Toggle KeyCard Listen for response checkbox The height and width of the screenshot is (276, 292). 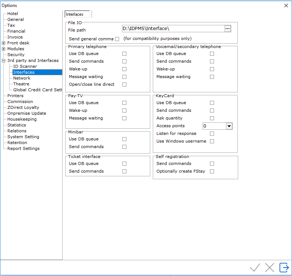click(212, 134)
